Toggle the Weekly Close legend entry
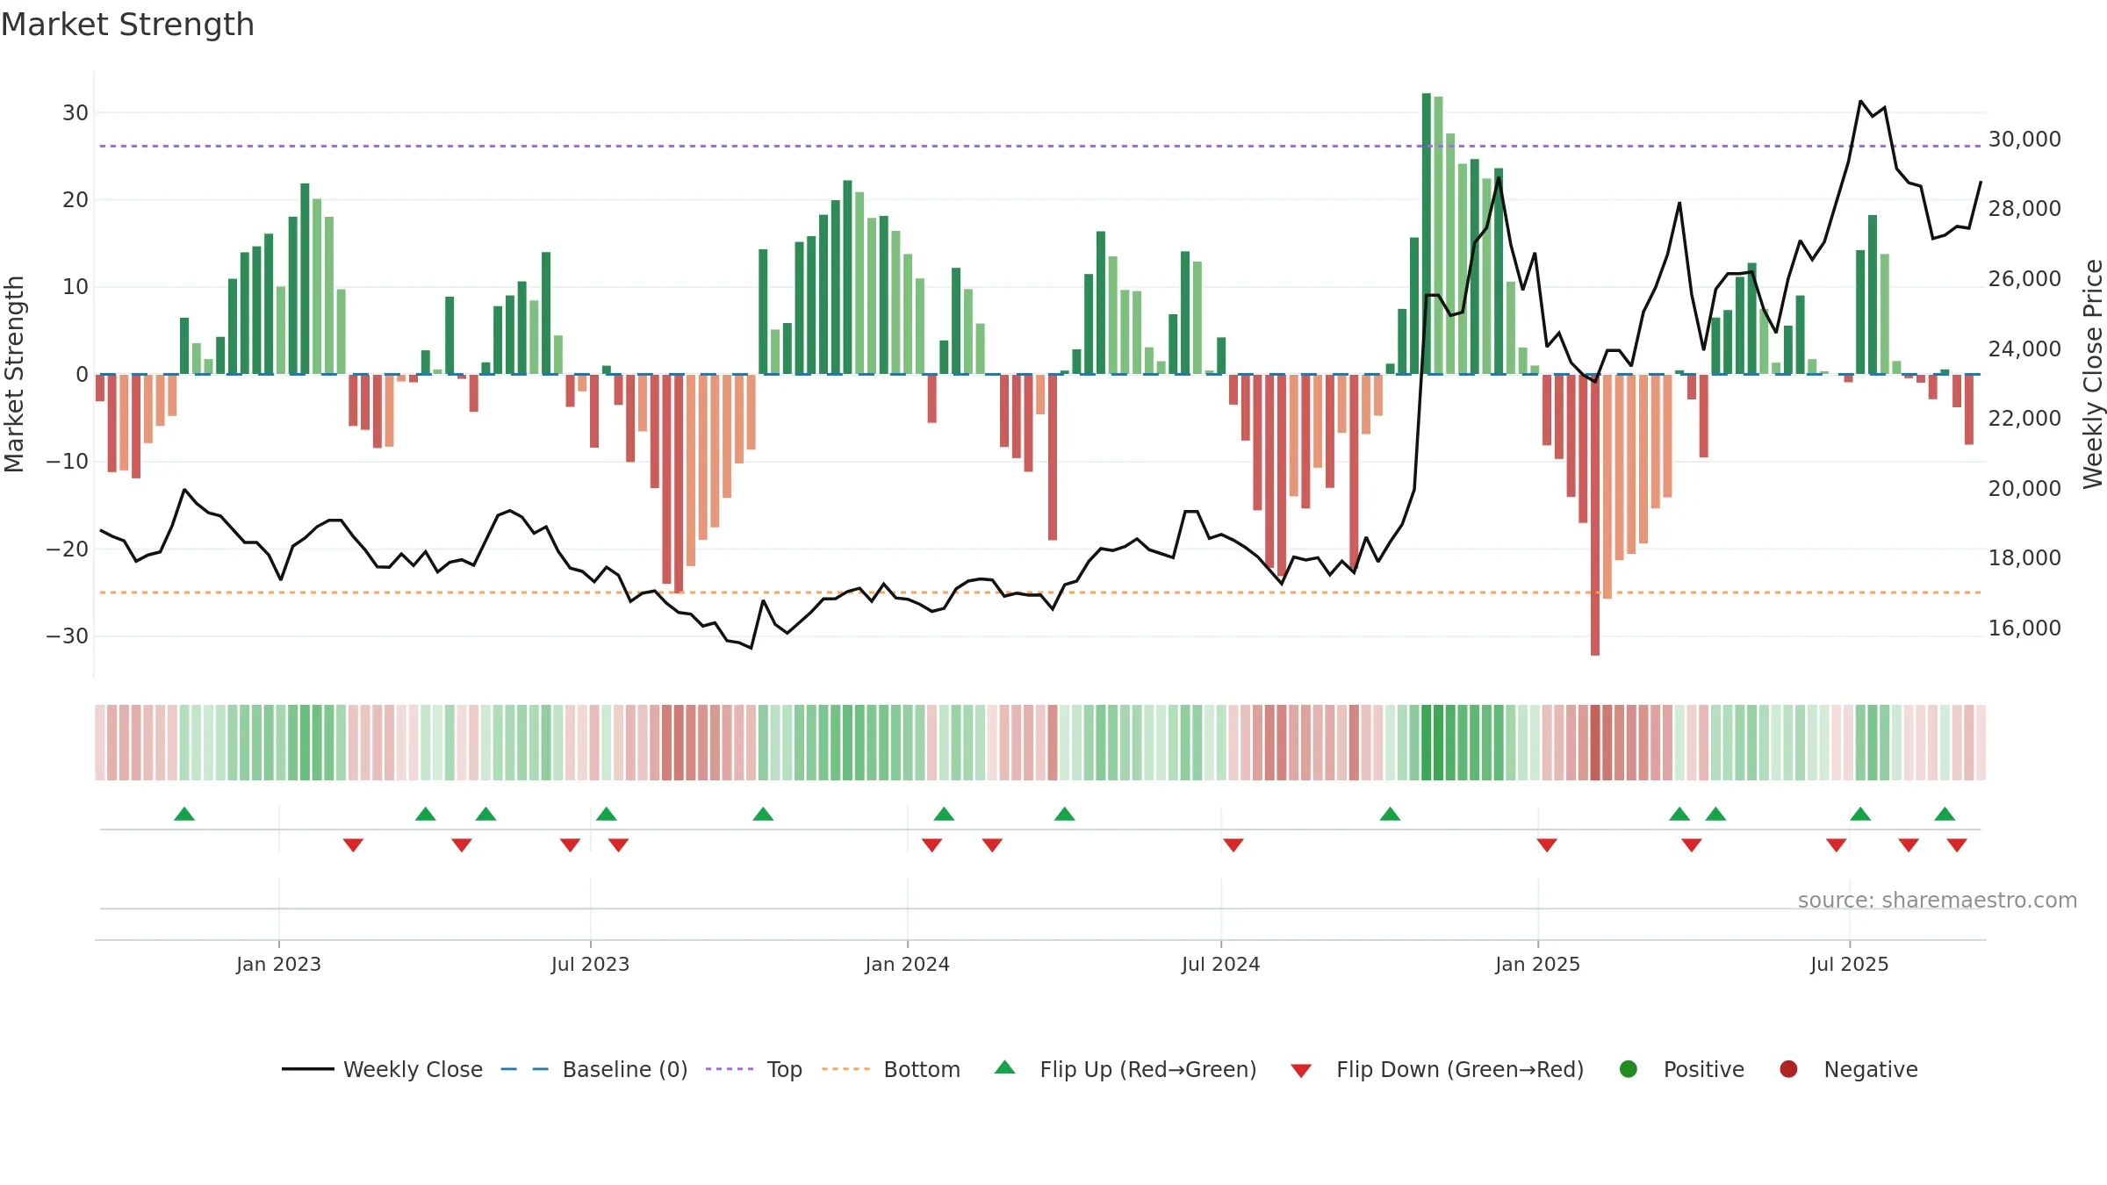 (x=382, y=1069)
